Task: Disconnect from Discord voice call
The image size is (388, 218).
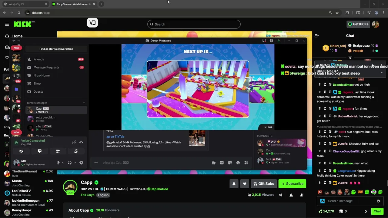Action: [81, 142]
